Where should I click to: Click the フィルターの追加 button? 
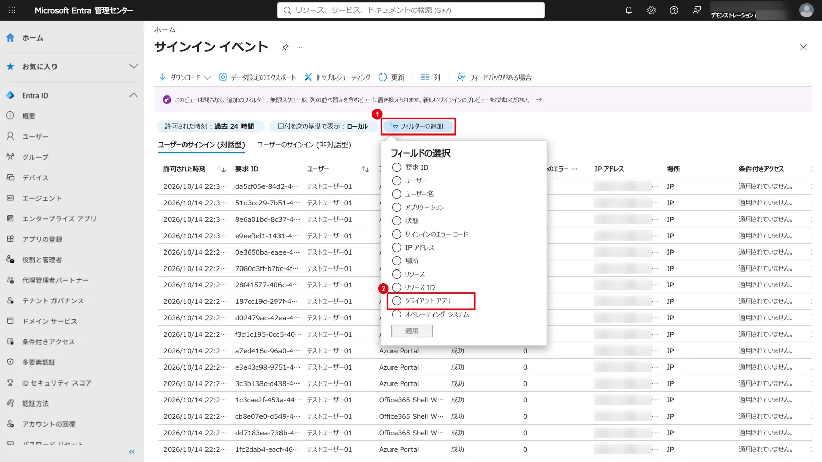418,126
